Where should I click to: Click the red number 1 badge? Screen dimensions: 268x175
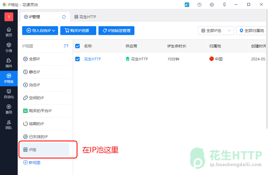coord(9,17)
